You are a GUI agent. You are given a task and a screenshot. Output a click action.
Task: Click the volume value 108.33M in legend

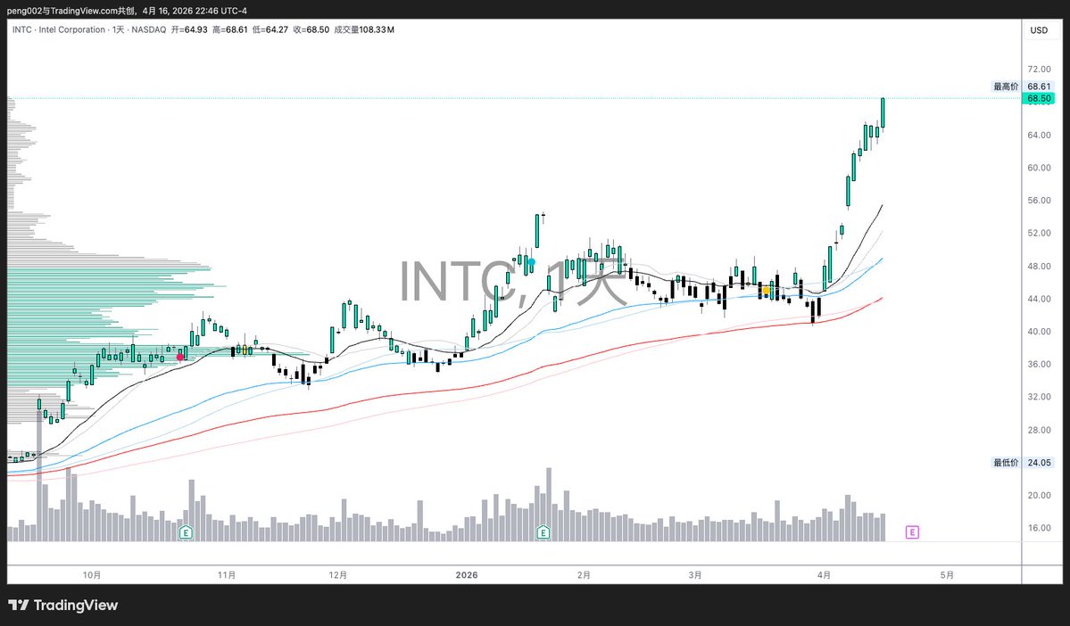click(x=377, y=30)
